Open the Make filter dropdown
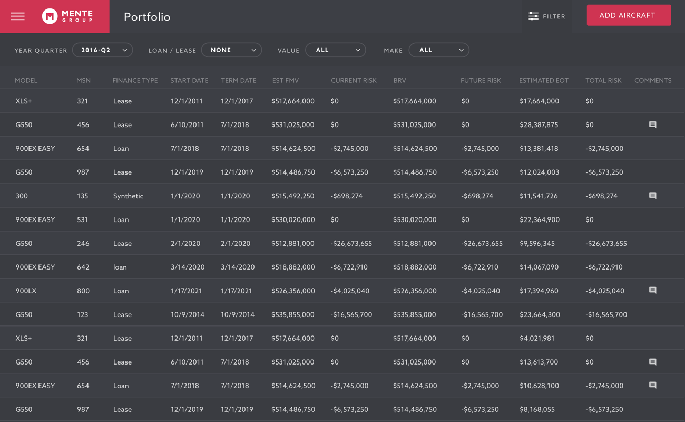 click(439, 50)
